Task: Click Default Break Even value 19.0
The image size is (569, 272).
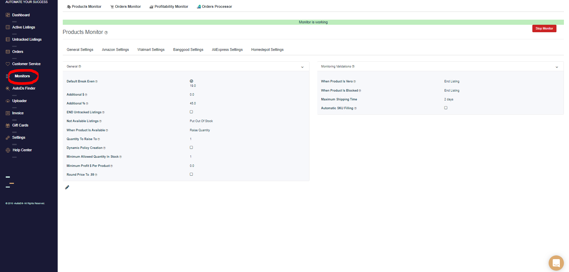Action: coord(193,86)
